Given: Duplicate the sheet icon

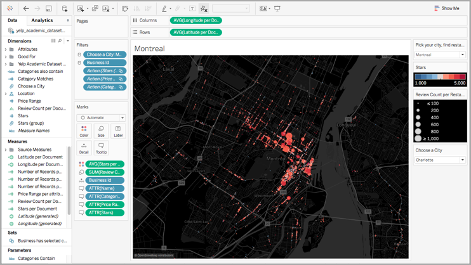Looking at the screenshot, I should point(95,8).
